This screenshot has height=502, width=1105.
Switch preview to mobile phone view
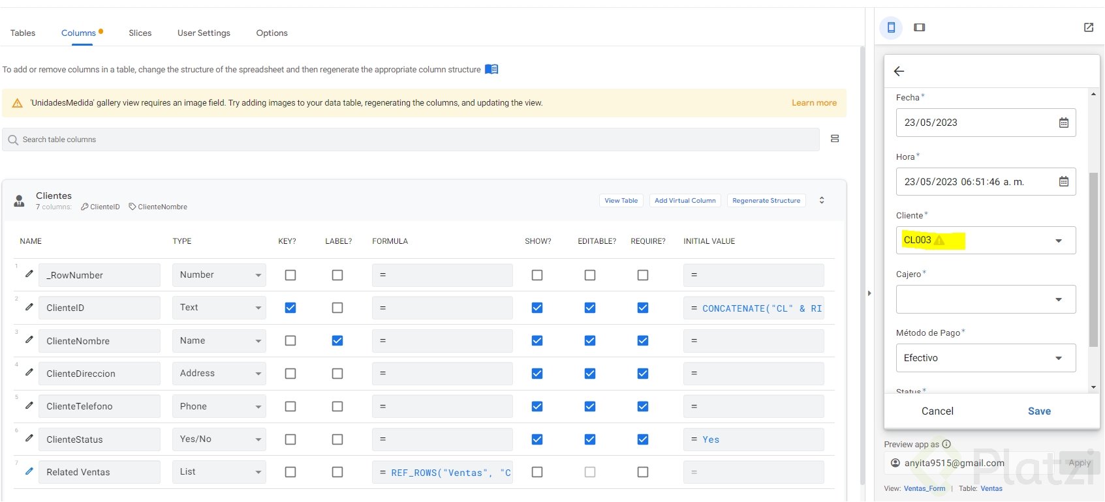coord(891,27)
